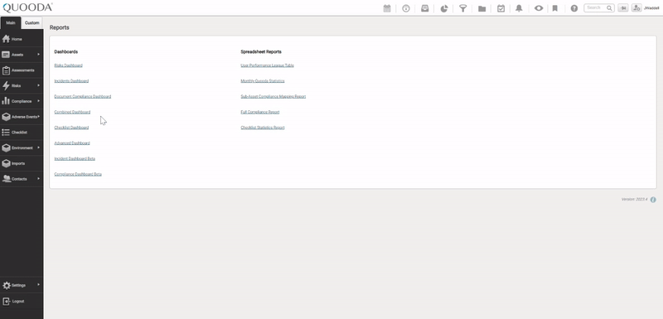This screenshot has width=663, height=319.
Task: Click the Quooda logo
Action: click(27, 7)
